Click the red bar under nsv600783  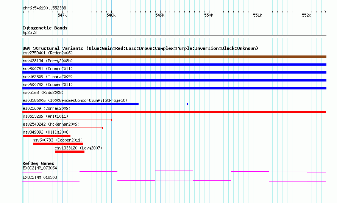tap(58, 144)
